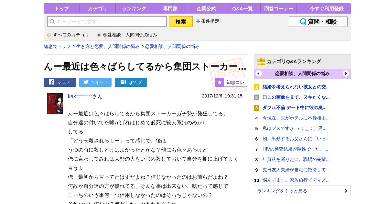
Task: Click the 質問・相談 button
Action: (318, 22)
